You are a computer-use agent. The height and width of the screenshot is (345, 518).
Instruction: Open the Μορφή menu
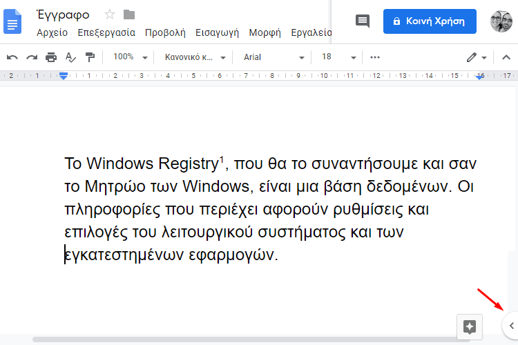click(265, 32)
